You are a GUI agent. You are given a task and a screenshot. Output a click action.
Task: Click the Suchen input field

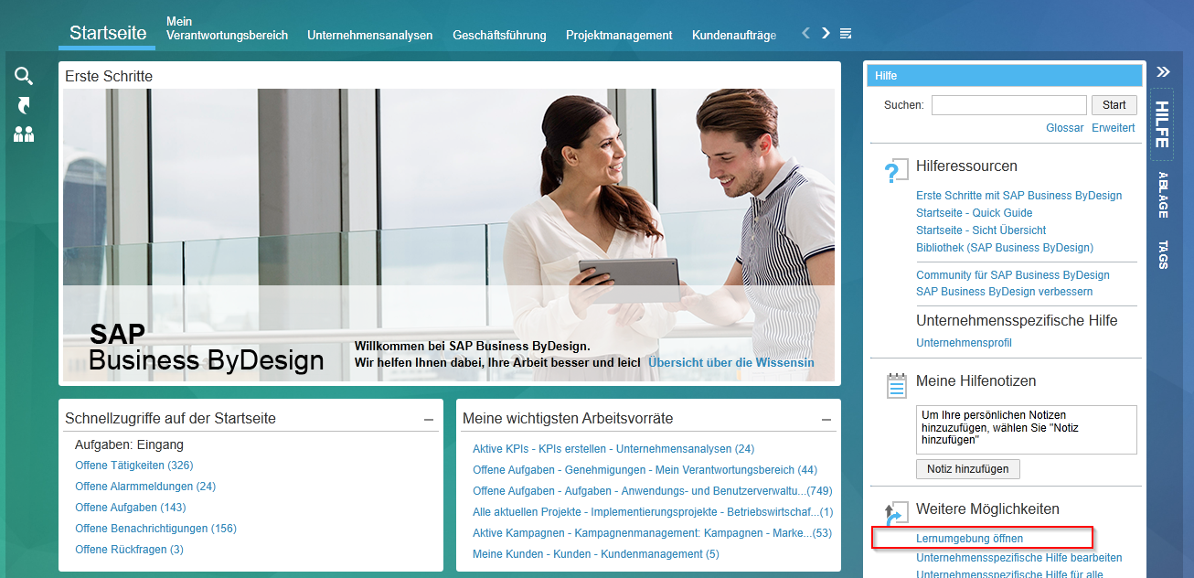point(1009,105)
